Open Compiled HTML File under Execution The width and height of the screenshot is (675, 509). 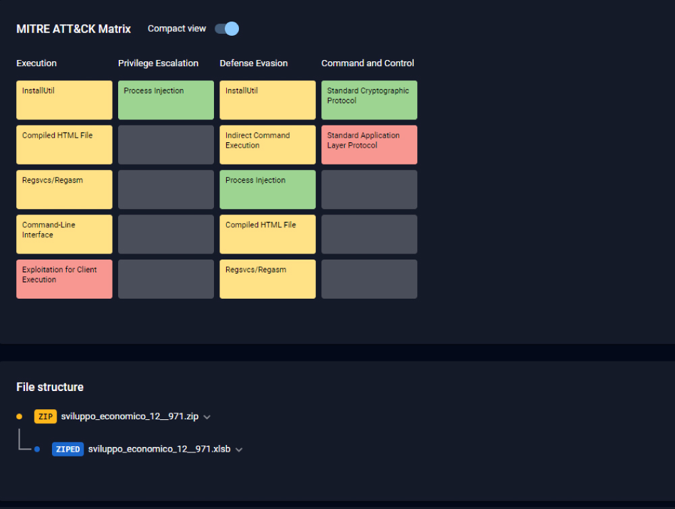point(64,145)
